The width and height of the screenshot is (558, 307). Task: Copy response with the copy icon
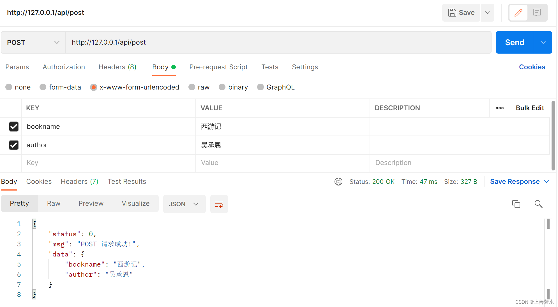click(516, 204)
